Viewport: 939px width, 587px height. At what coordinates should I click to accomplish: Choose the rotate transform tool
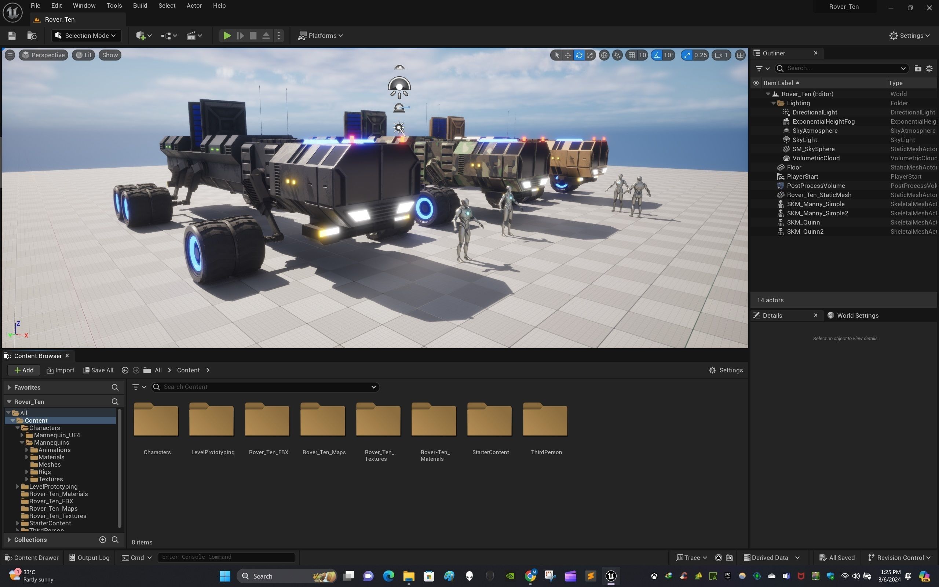(579, 55)
